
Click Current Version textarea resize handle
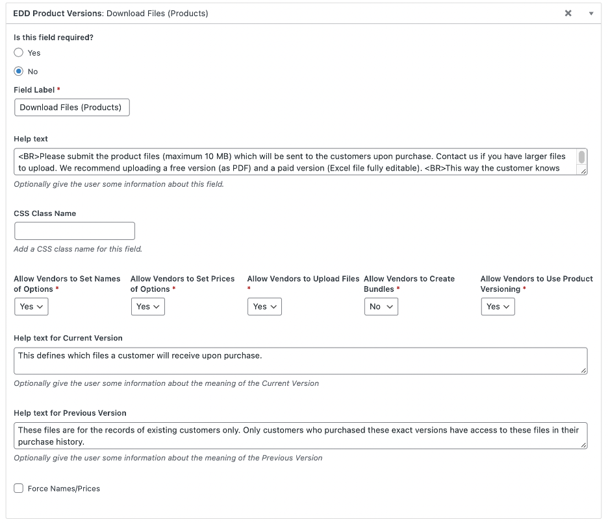coord(583,370)
